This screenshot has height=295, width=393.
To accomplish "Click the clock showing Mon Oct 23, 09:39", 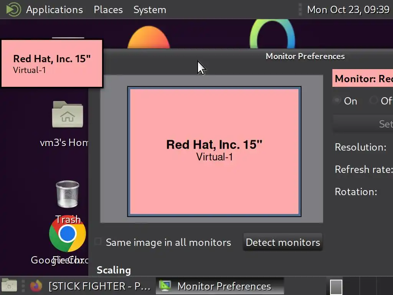I will point(348,10).
